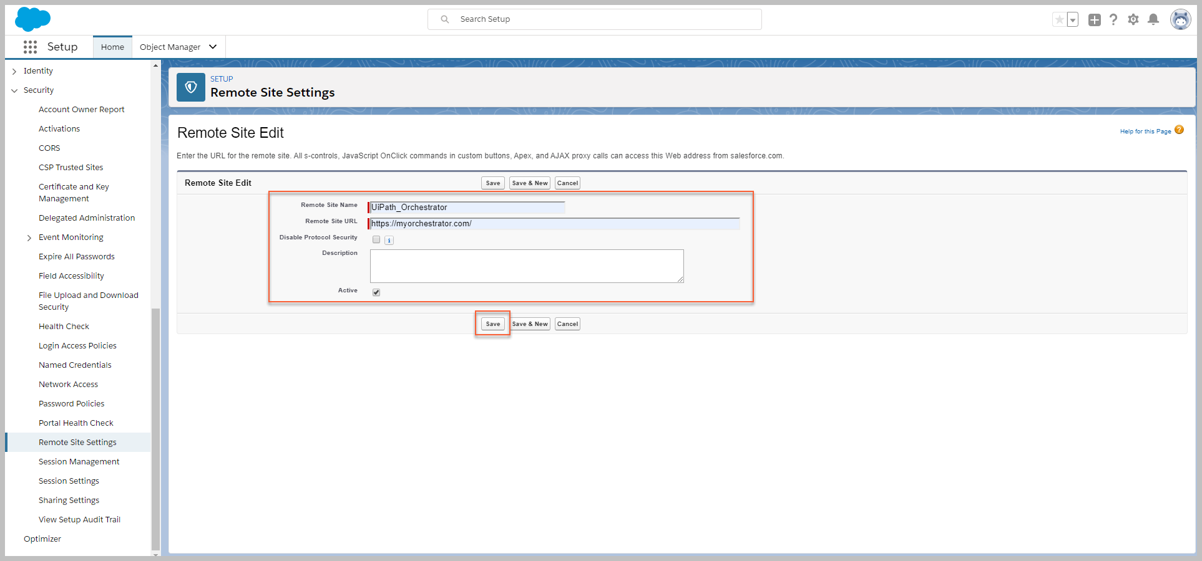
Task: View the notifications bell
Action: coord(1153,20)
